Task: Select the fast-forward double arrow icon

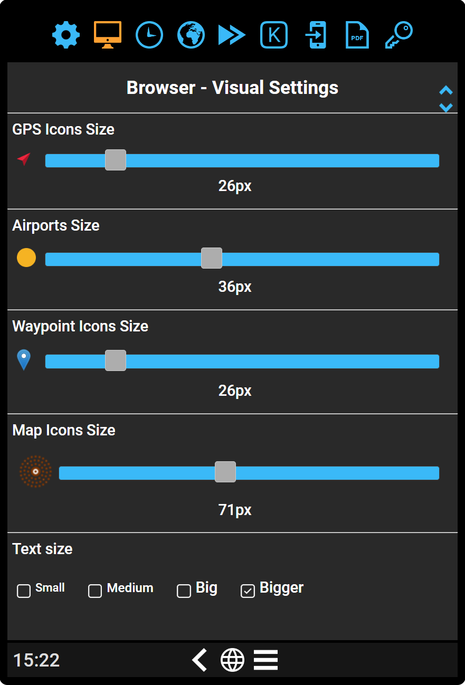Action: (x=231, y=35)
